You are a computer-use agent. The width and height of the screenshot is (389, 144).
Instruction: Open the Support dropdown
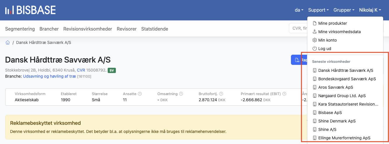click(x=318, y=10)
